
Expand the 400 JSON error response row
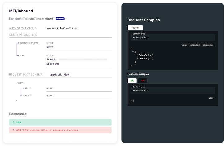[x=60, y=130]
